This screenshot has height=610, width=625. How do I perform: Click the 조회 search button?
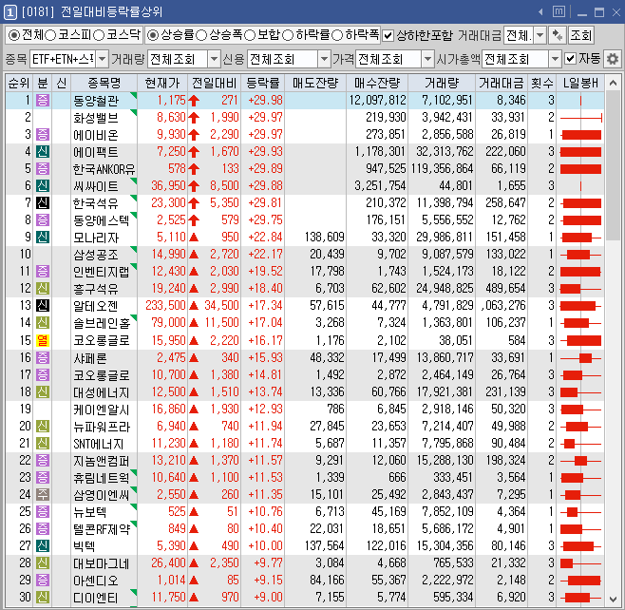[580, 35]
